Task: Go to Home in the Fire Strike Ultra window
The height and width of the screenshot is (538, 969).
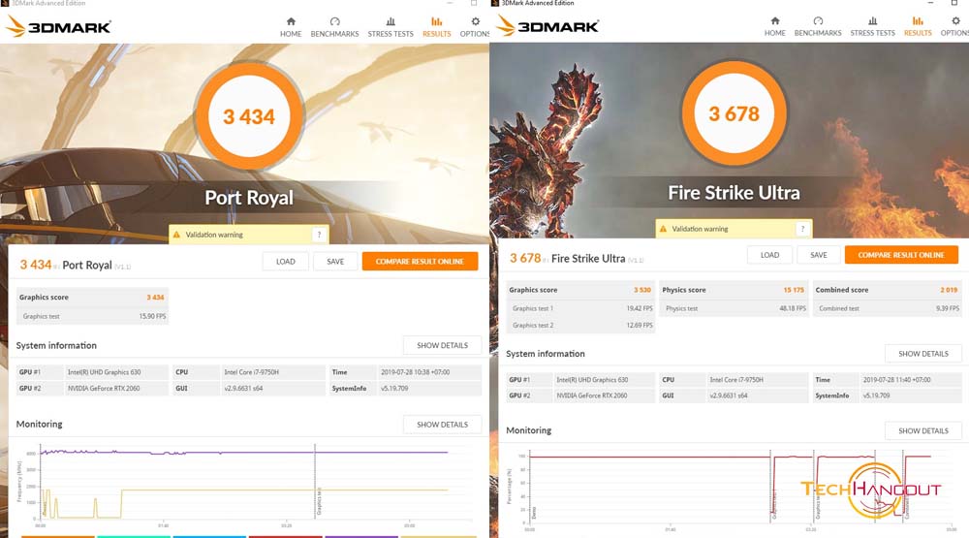Action: pyautogui.click(x=774, y=26)
